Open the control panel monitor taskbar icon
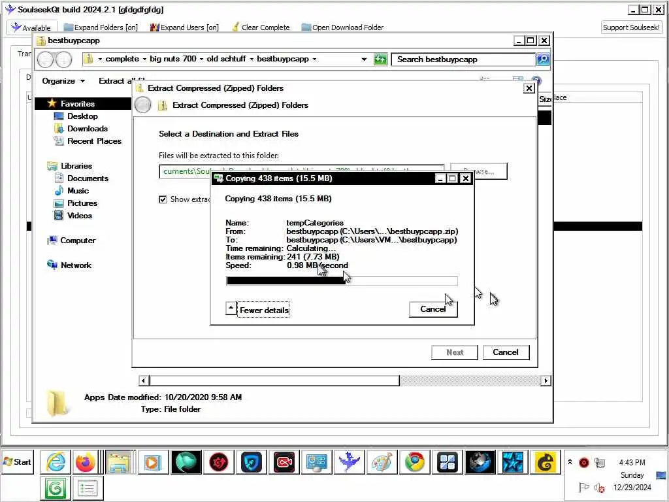This screenshot has height=502, width=669. point(317,462)
